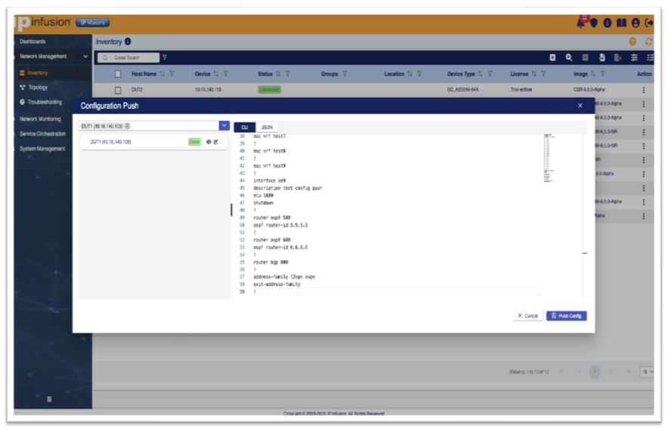671x435 pixels.
Task: Click the sidebar collapse handle at the bottom
Action: pos(49,399)
